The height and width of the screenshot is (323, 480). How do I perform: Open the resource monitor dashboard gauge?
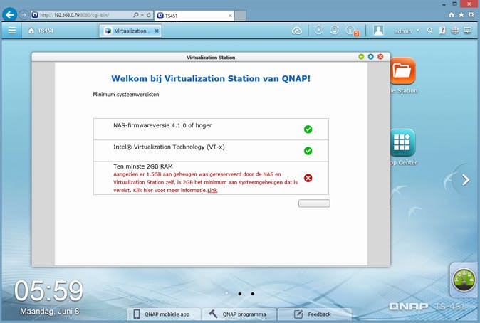[x=464, y=280]
